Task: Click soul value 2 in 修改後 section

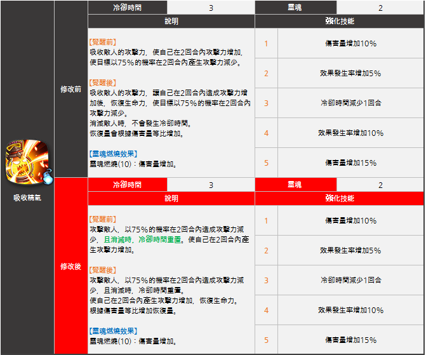Action: [380, 185]
